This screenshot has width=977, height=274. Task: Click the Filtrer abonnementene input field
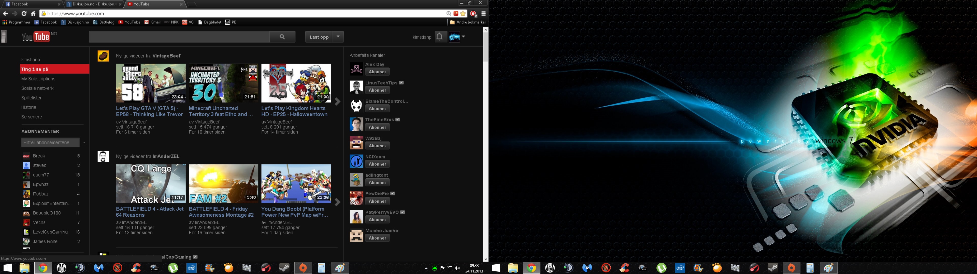50,142
